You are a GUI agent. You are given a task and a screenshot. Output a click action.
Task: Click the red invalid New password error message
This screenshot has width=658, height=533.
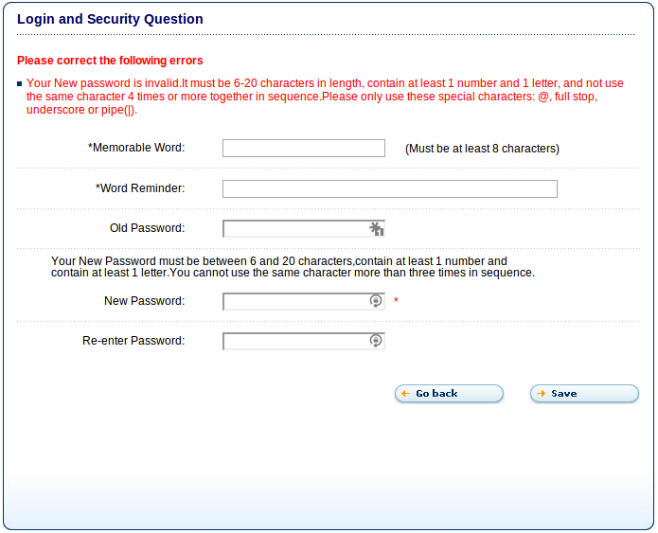coord(325,97)
